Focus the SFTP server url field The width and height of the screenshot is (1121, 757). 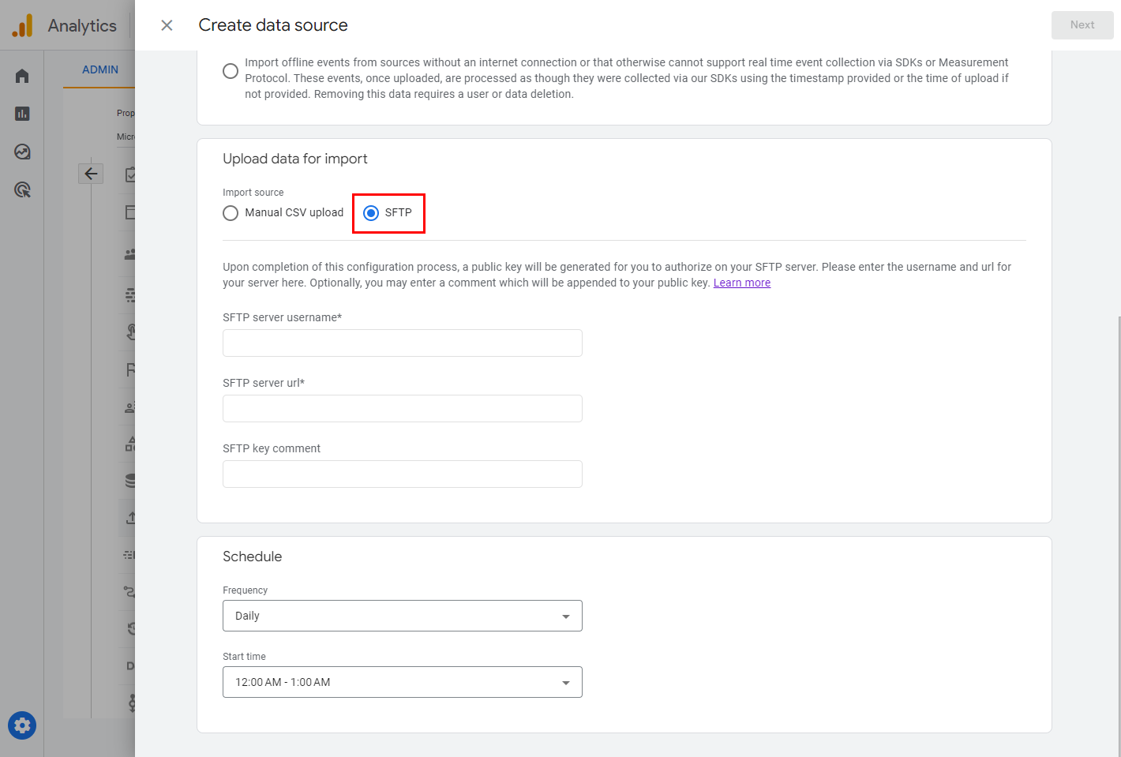coord(402,409)
